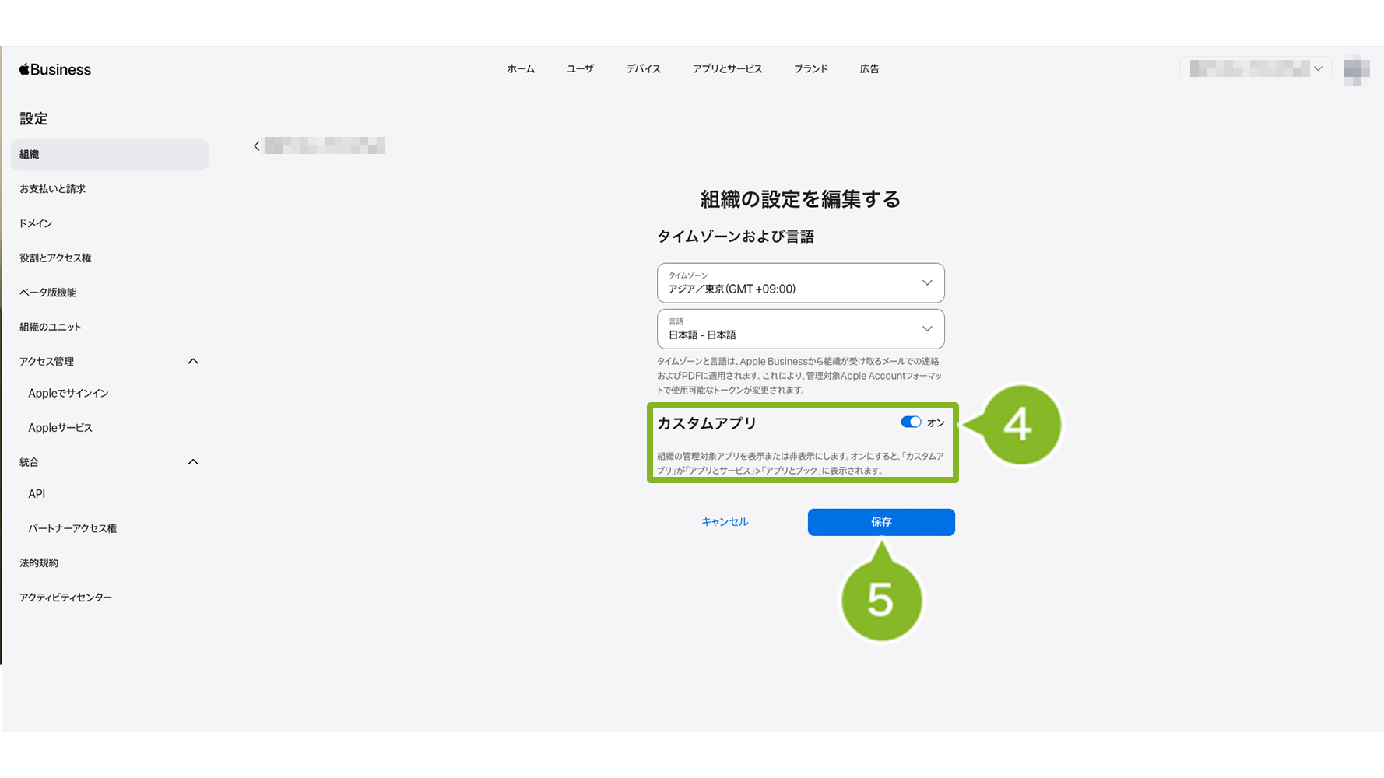Open the organization switcher dropdown
Viewport: 1384px width, 778px height.
(1255, 69)
